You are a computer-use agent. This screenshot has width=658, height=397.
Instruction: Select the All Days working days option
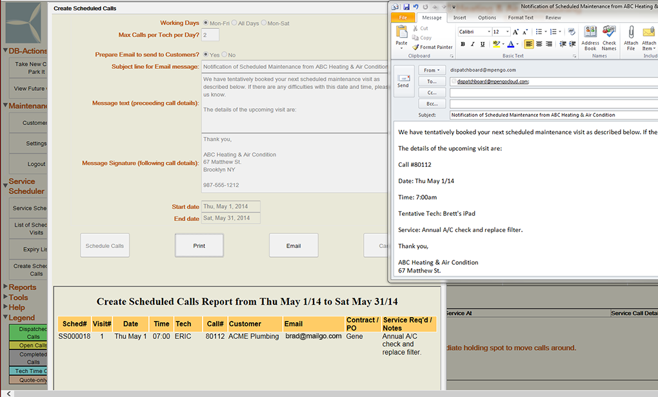pos(235,23)
